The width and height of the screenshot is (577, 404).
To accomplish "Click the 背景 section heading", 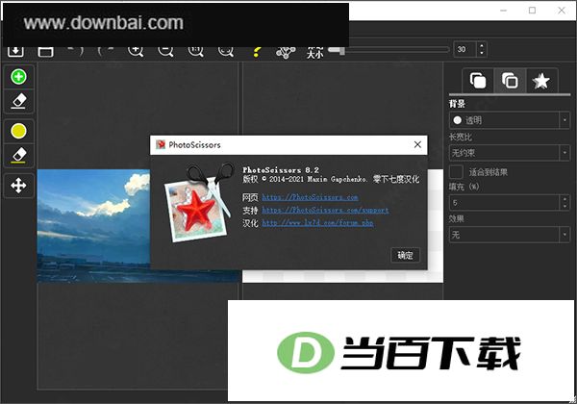I will click(x=457, y=104).
